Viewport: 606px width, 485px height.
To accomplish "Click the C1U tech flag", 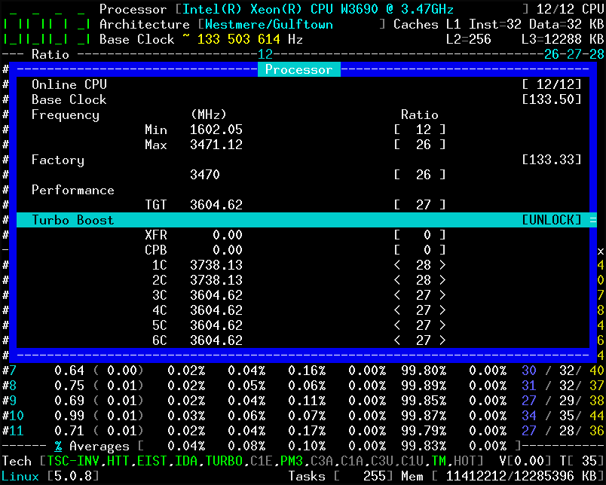I will point(412,461).
